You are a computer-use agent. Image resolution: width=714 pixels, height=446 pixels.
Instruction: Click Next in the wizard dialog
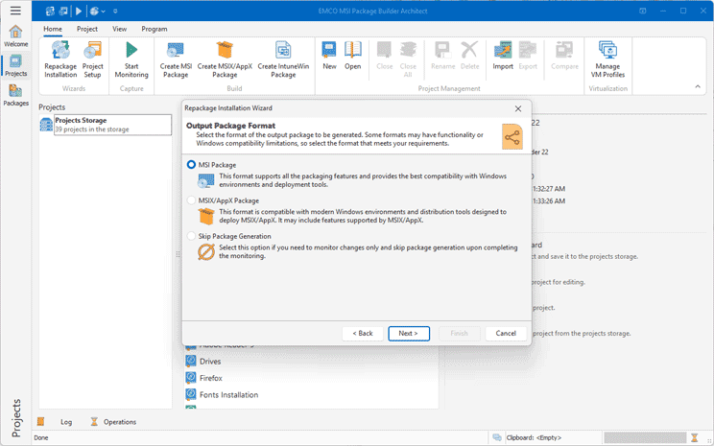[408, 333]
